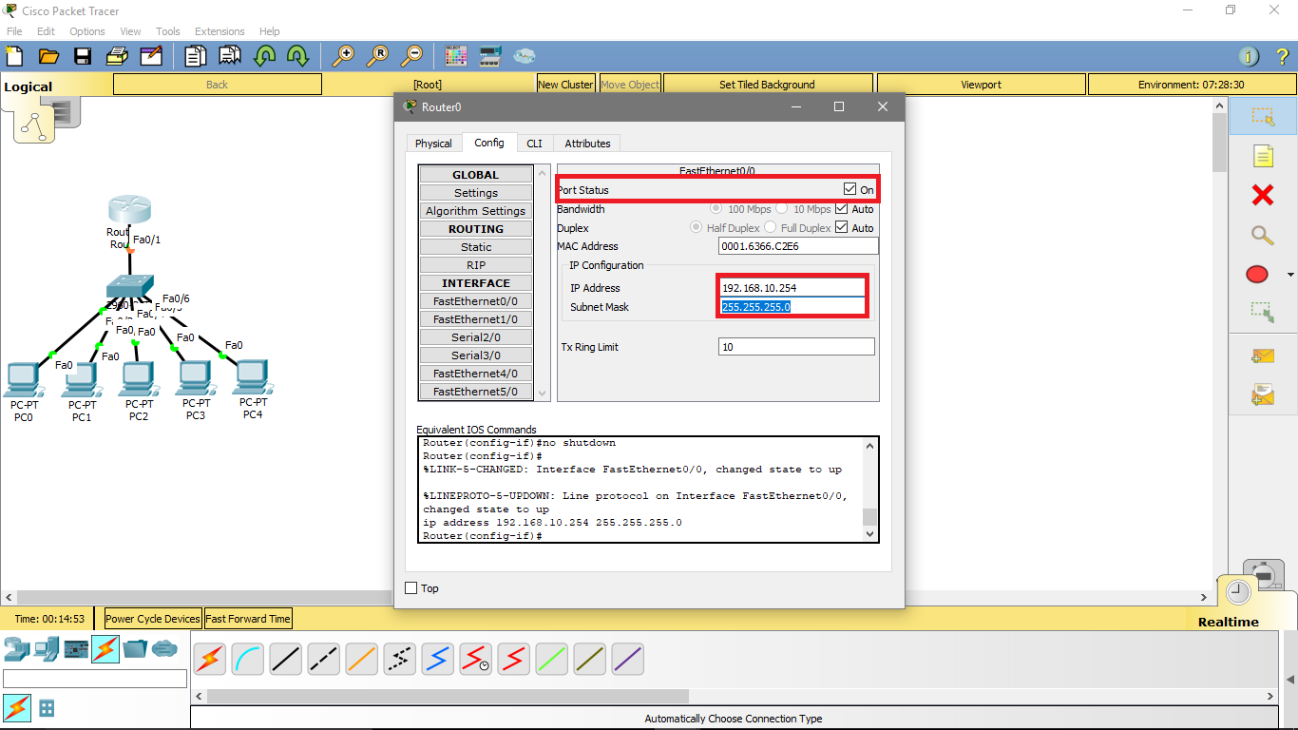Open the drawing color palette

(x=456, y=56)
